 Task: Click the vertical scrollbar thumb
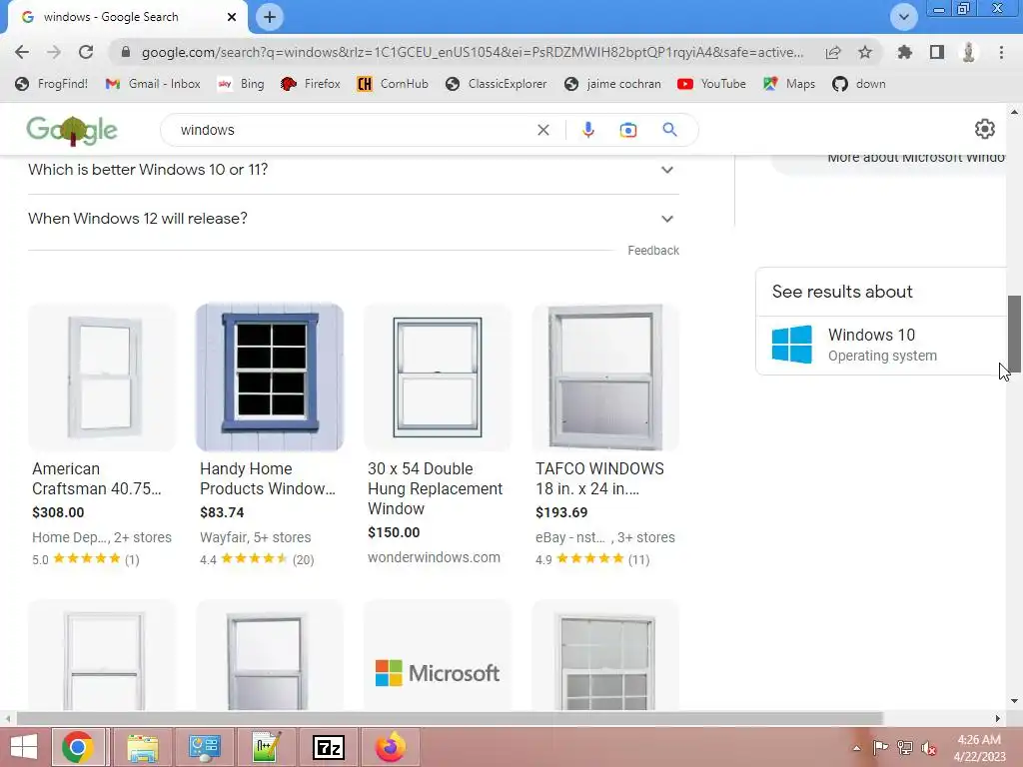coord(1014,334)
